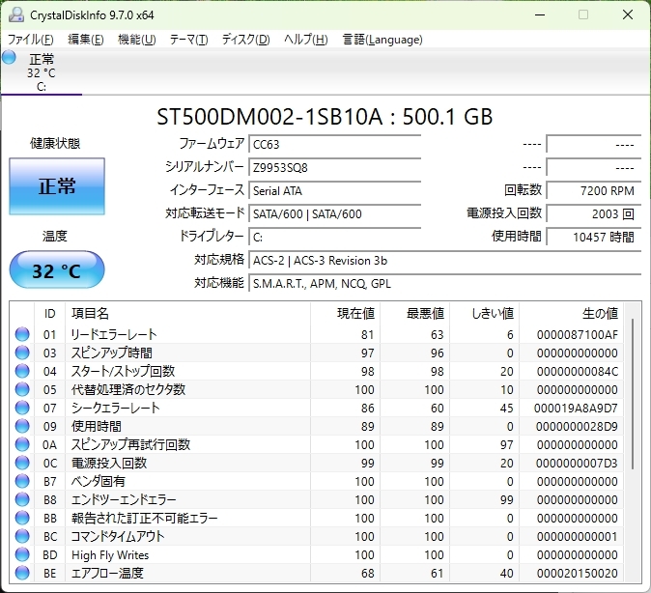Click the status orb for BC コマンドタイムアウト
651x593 pixels.
pos(22,536)
